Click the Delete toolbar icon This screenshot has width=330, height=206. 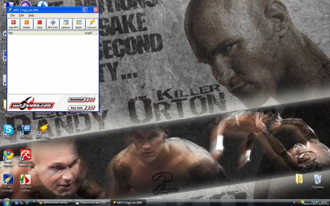[x=27, y=24]
